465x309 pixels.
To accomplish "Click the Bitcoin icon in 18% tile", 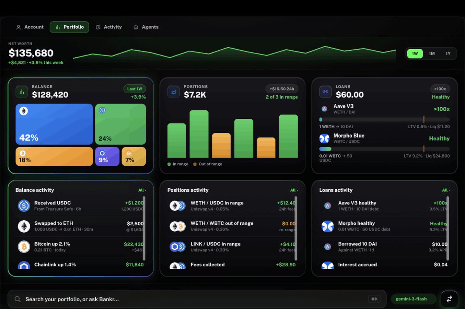I will (22, 153).
